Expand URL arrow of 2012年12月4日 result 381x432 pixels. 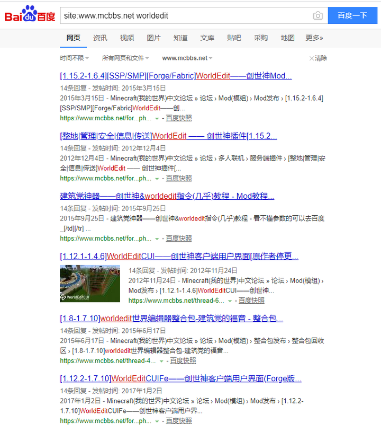[x=157, y=179]
